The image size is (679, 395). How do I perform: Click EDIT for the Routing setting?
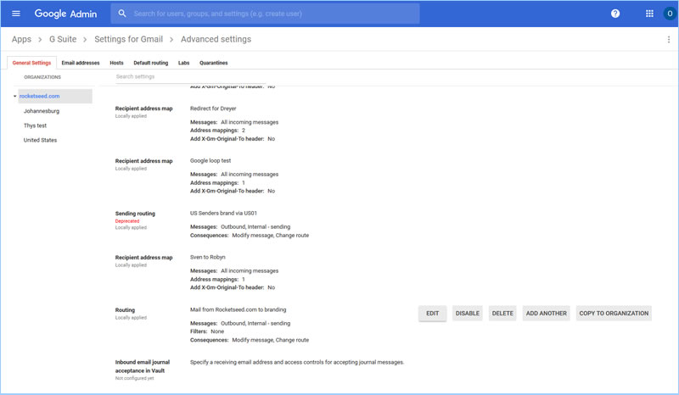[x=432, y=314]
